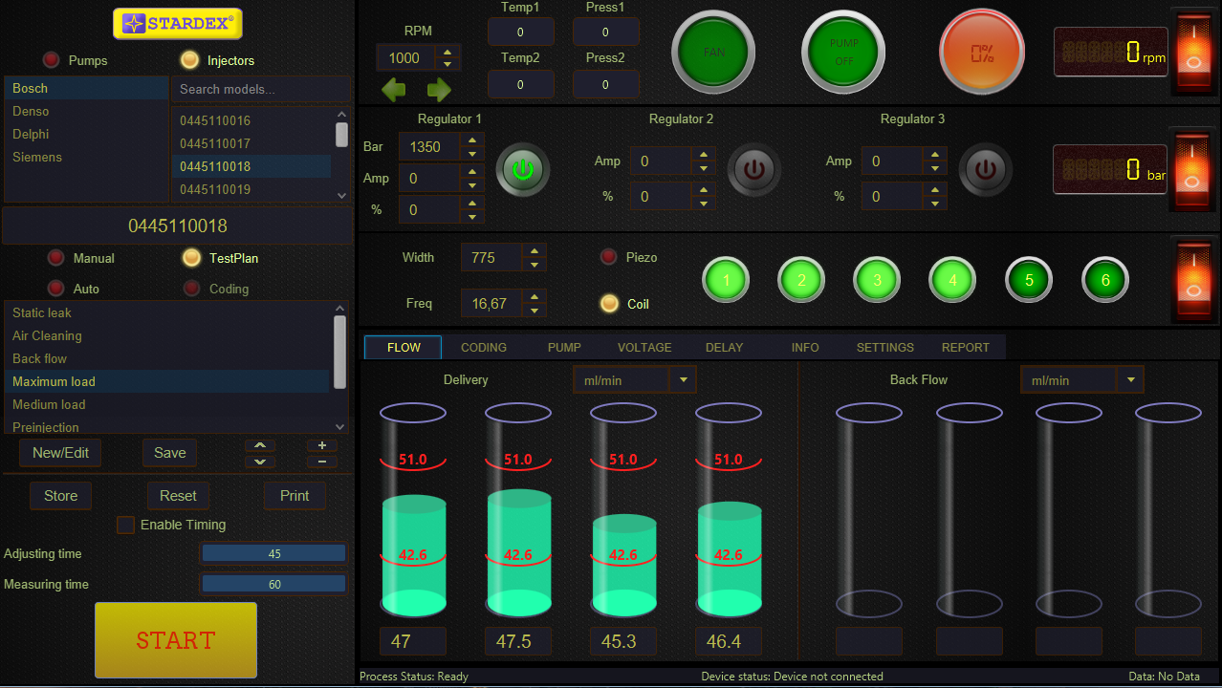Turn on Regulator 1 power button
The height and width of the screenshot is (688, 1222).
(522, 169)
